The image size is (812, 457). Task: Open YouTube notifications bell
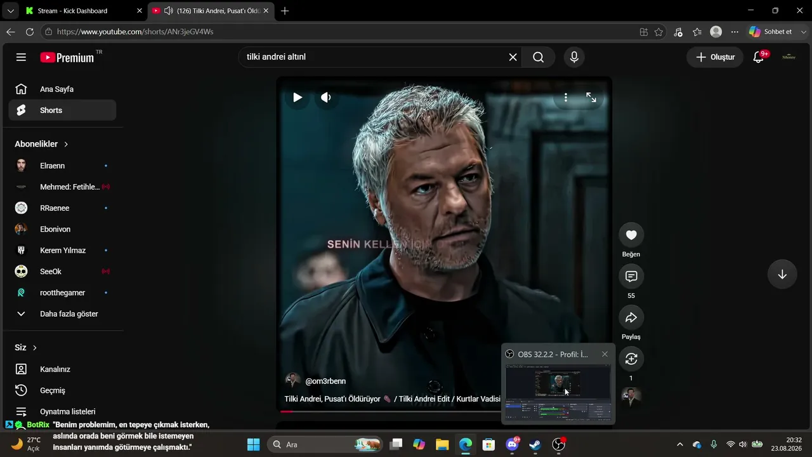point(758,57)
